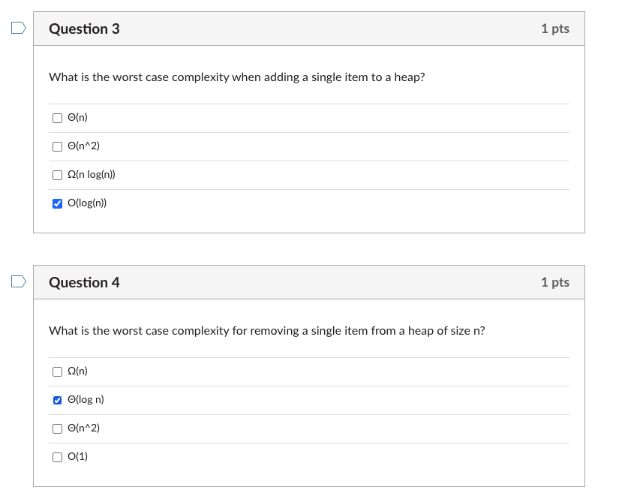Check the Θ(n) answer in Question 3
This screenshot has height=502, width=637.
pos(57,118)
